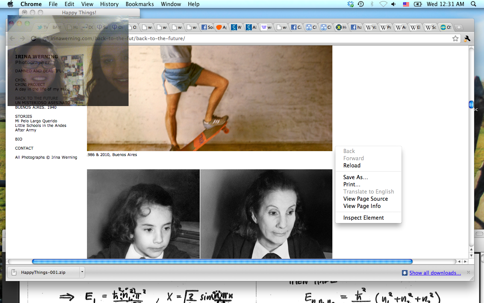Open Spotlight search magnifying glass
This screenshot has width=484, height=303.
point(473,4)
